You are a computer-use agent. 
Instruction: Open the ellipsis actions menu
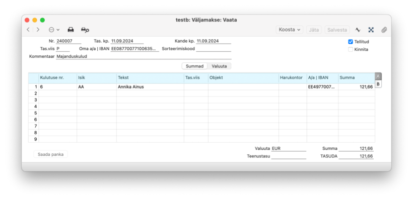tap(54, 30)
